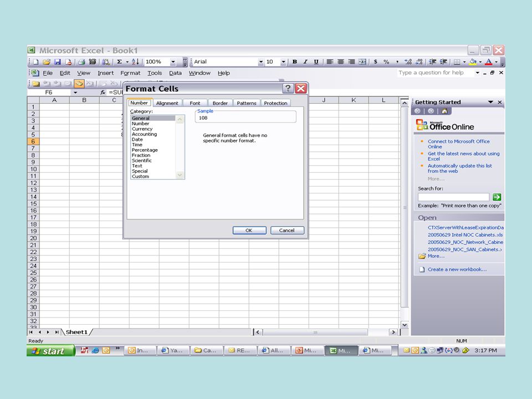
Task: Click the taskbar clock showing 3:17 PM
Action: tap(485, 350)
